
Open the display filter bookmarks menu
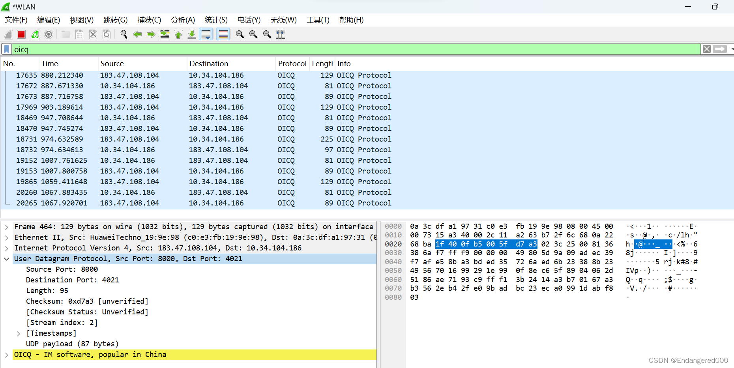[6, 49]
